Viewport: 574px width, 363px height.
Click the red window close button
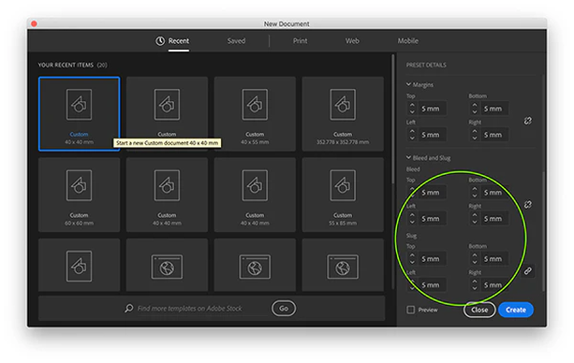tap(34, 23)
